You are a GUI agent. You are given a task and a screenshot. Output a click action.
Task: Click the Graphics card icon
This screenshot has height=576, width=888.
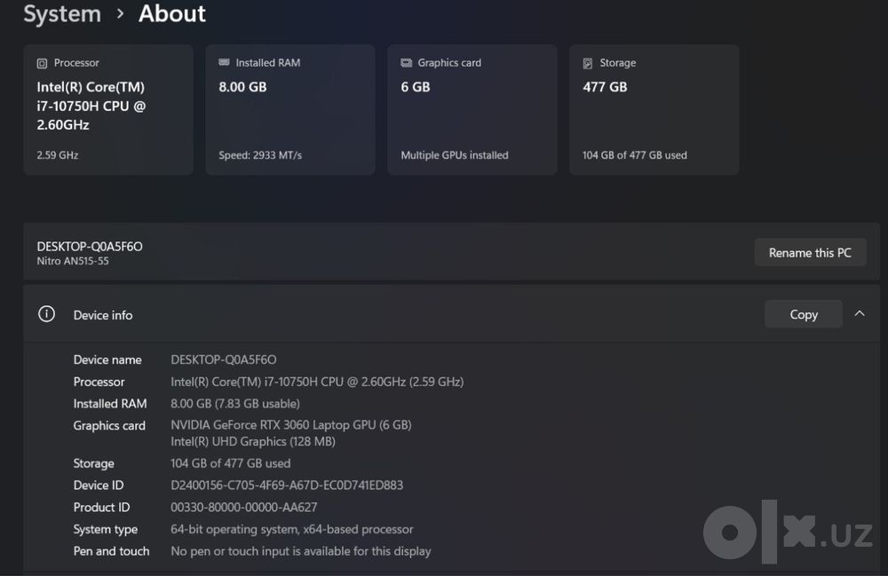(406, 63)
